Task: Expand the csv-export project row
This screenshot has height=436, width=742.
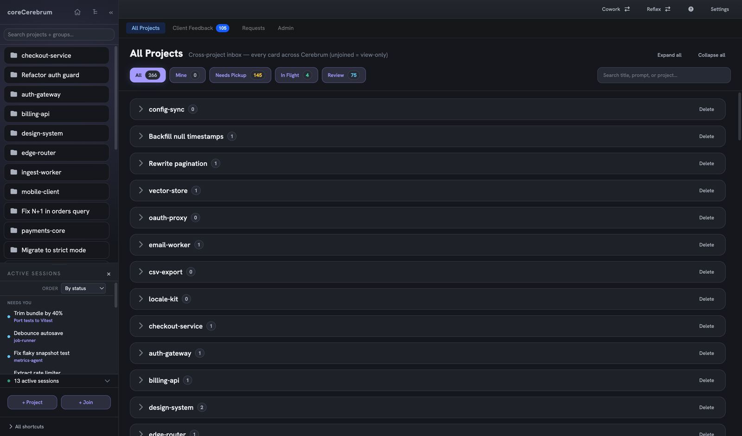Action: tap(141, 272)
